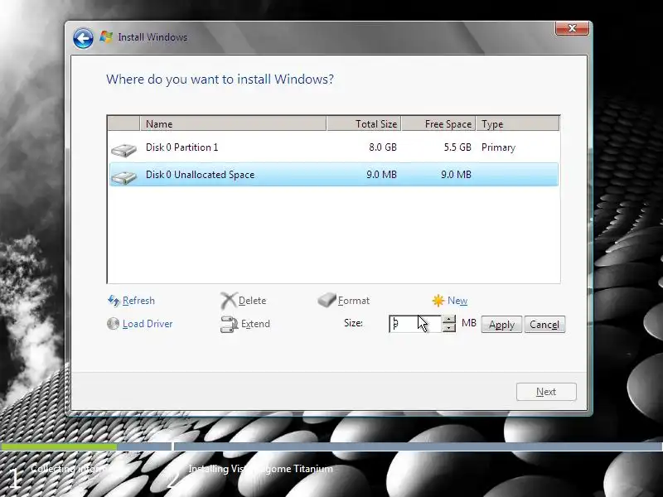
Task: Apply the partition size
Action: click(501, 325)
